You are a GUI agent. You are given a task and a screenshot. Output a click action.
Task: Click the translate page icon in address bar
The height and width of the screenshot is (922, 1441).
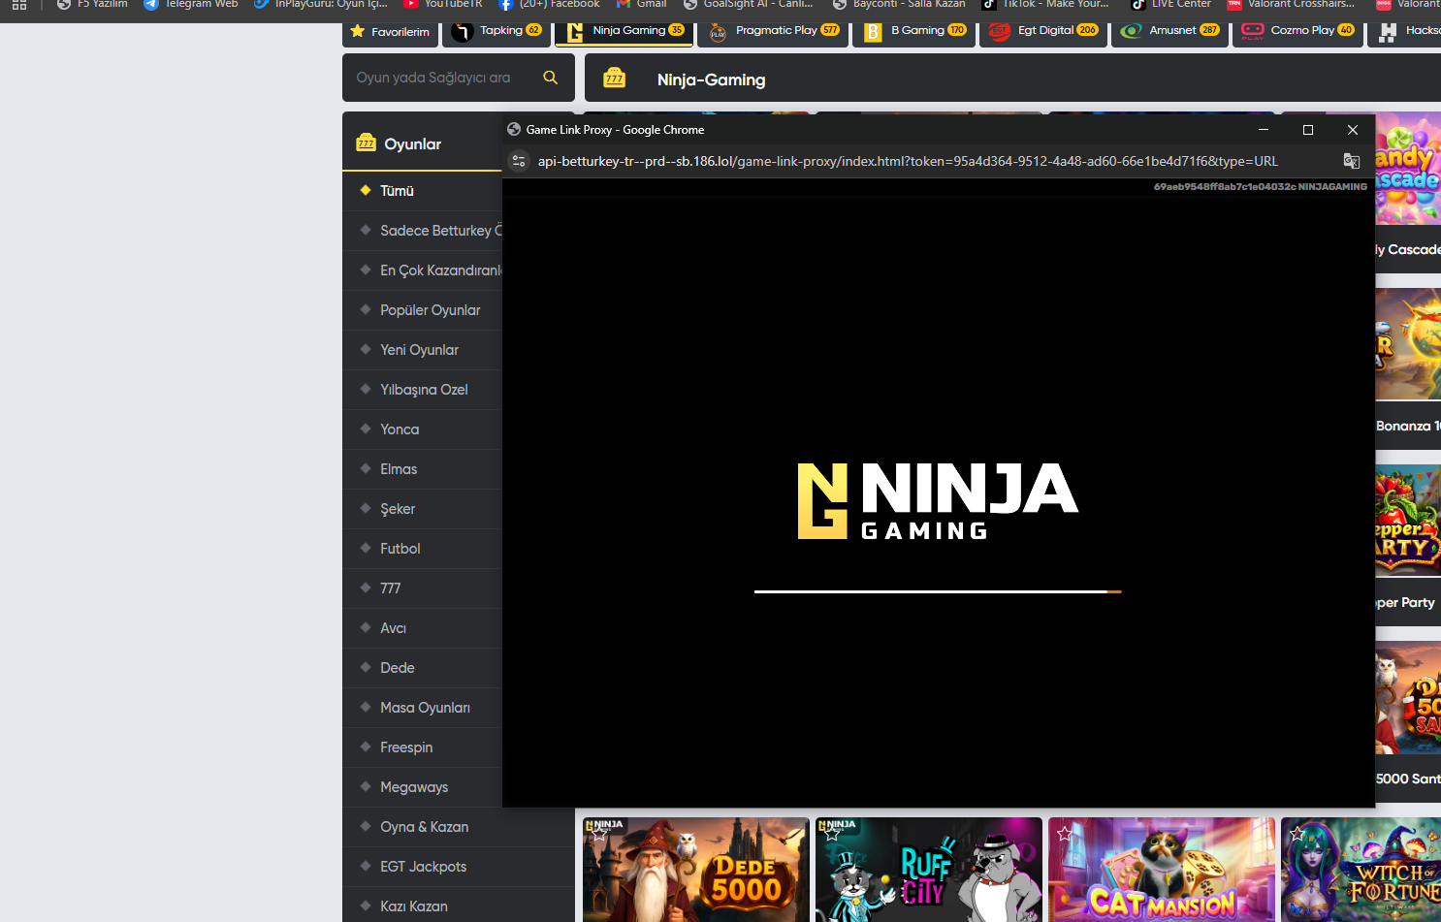coord(1351,161)
